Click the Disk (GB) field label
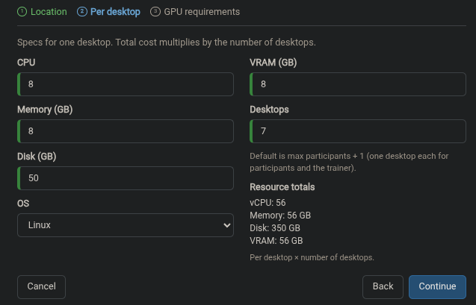The height and width of the screenshot is (305, 476). pyautogui.click(x=37, y=157)
